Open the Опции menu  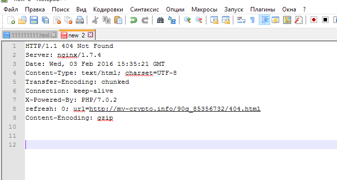click(x=175, y=9)
